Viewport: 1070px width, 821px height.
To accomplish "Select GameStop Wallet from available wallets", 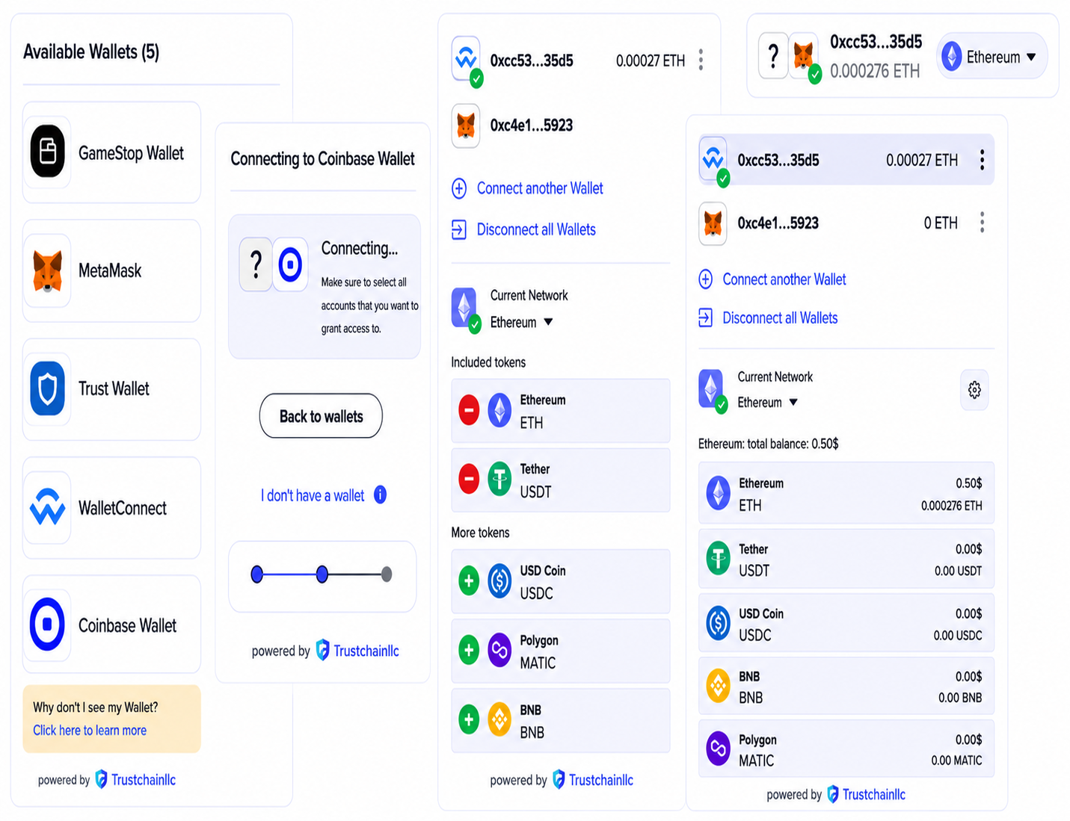I will tap(111, 152).
